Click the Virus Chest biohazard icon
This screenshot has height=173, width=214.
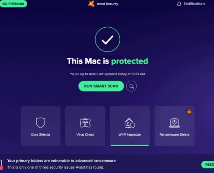(x=85, y=123)
